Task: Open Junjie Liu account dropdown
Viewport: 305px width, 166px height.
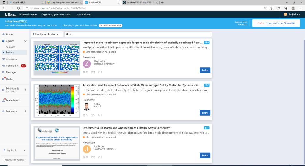Action: pos(292,14)
